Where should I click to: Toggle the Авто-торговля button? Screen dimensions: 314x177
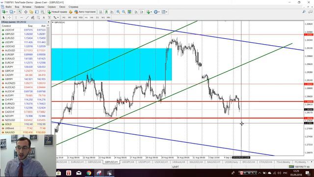(x=85, y=12)
